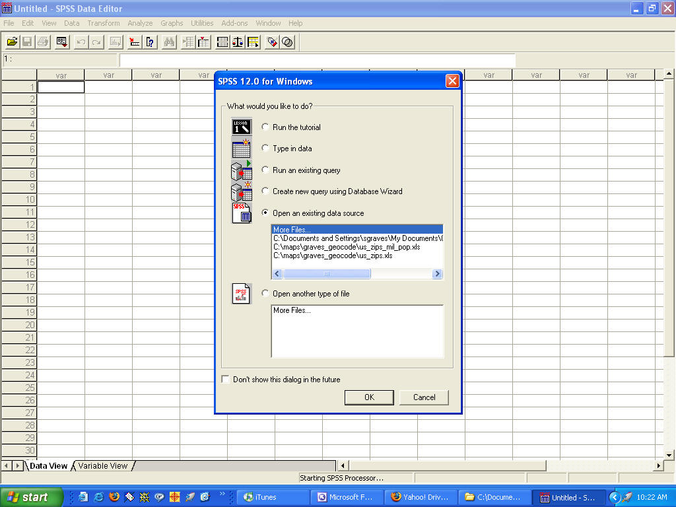Click the Value Labels tag icon
Viewport: 676px width, 507px height.
pos(272,42)
